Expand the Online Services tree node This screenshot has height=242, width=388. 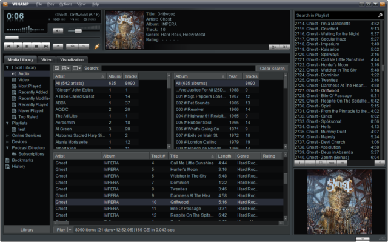(7, 136)
